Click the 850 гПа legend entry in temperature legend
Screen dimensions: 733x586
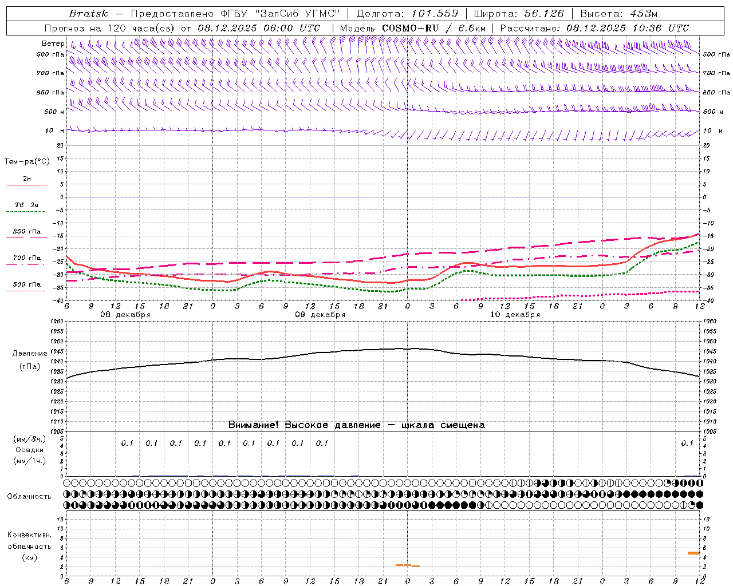pos(27,231)
